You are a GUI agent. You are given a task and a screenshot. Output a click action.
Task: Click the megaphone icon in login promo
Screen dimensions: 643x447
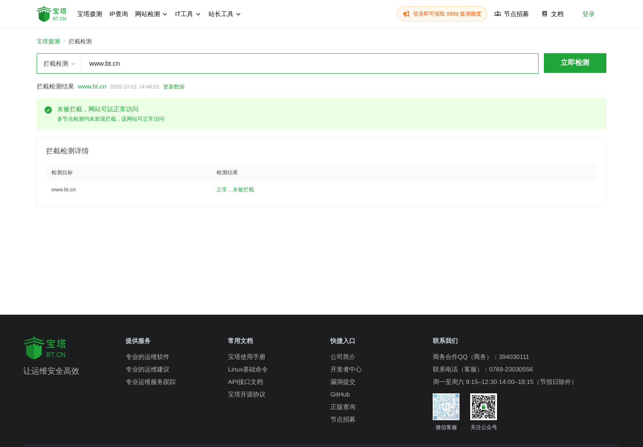[x=406, y=14]
